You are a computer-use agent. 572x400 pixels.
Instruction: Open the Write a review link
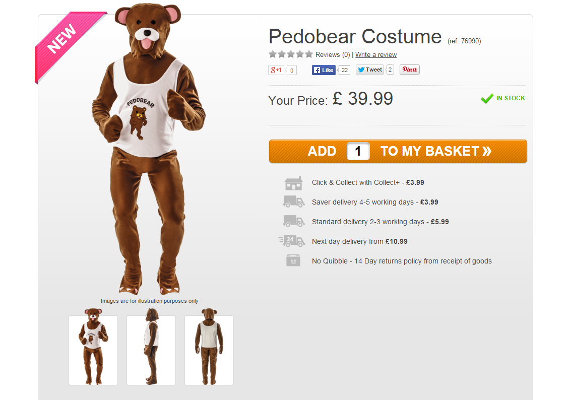click(376, 54)
